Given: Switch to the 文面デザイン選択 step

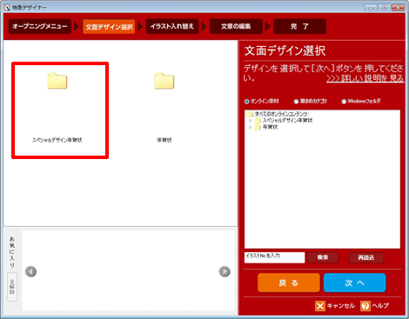Looking at the screenshot, I should (x=109, y=27).
